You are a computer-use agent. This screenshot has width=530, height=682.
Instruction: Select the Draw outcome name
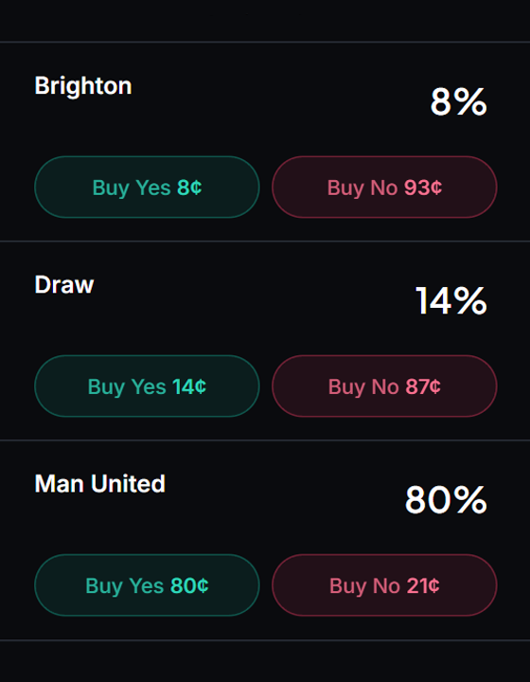(64, 285)
